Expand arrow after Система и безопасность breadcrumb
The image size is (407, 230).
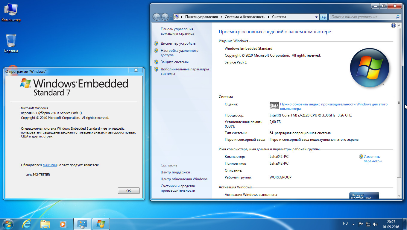pos(268,17)
